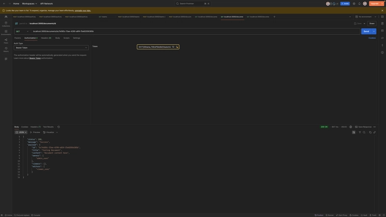The width and height of the screenshot is (386, 217).
Task: Open the user avatar menu
Action: click(365, 4)
